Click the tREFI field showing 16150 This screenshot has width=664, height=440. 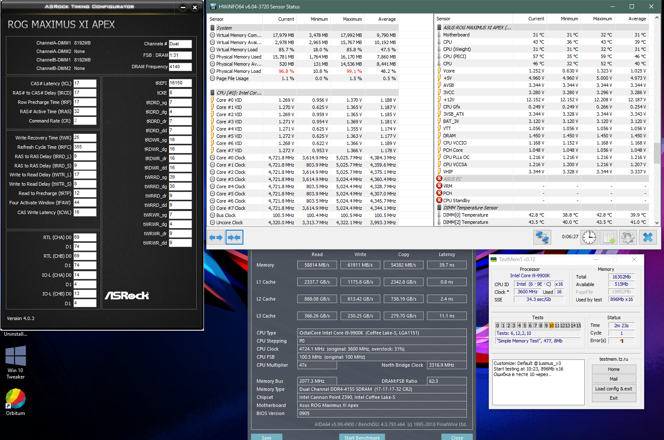point(180,83)
